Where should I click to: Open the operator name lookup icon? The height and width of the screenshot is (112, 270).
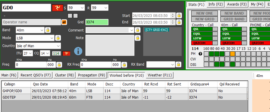64,22
